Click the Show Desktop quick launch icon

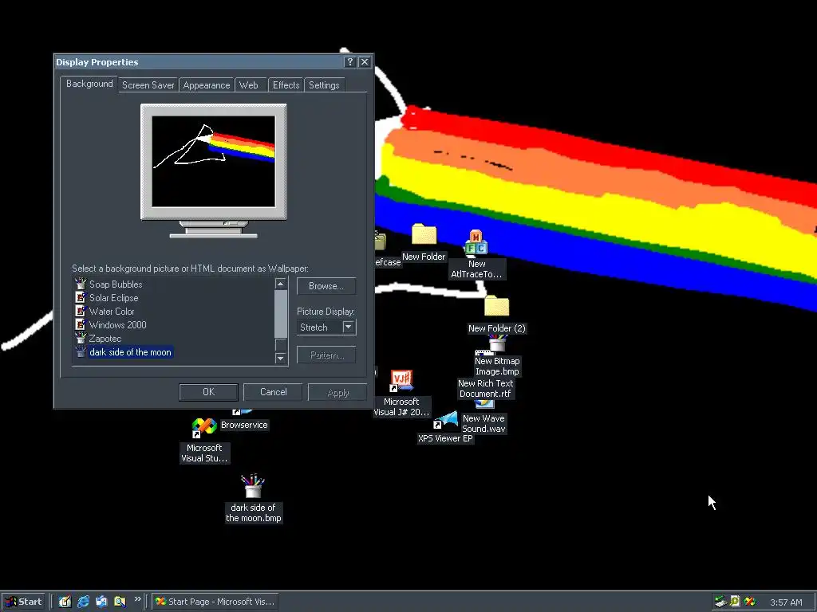click(x=65, y=602)
